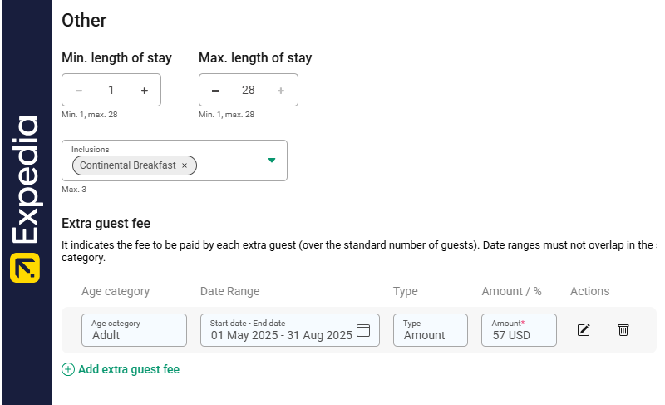Image resolution: width=665 pixels, height=405 pixels.
Task: Click the Continental Breakfast inclusion chip
Action: click(x=128, y=165)
